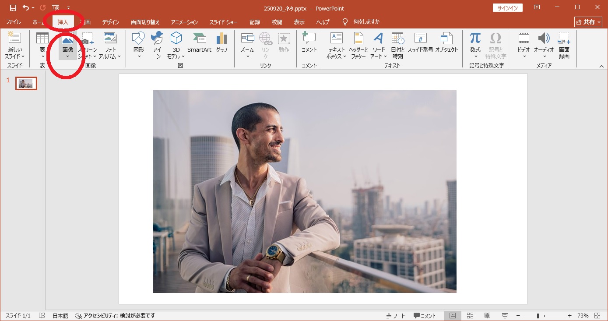Click the SmartArt icon in ribbon
Image resolution: width=608 pixels, height=321 pixels.
(199, 44)
